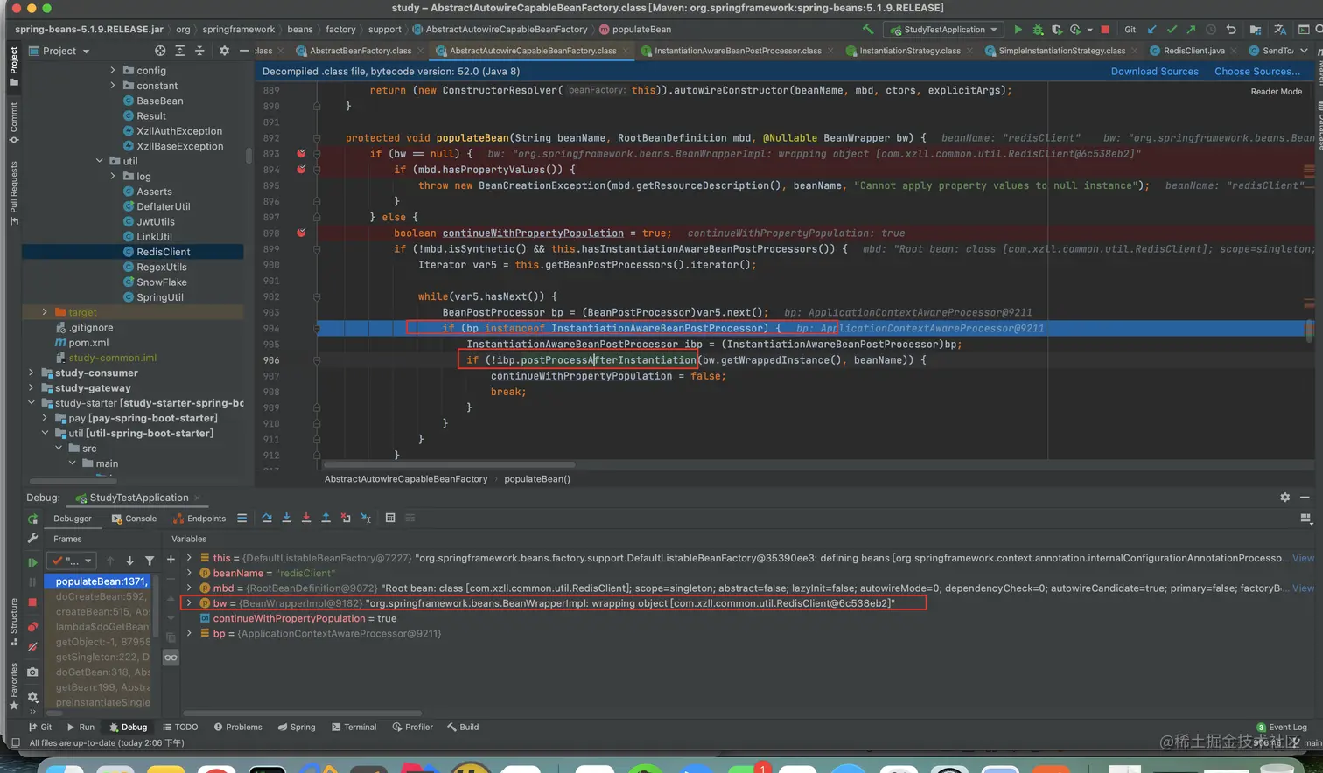Switch to the InstantiationStrategy.class editor tab
Viewport: 1323px width, 773px height.
click(909, 51)
